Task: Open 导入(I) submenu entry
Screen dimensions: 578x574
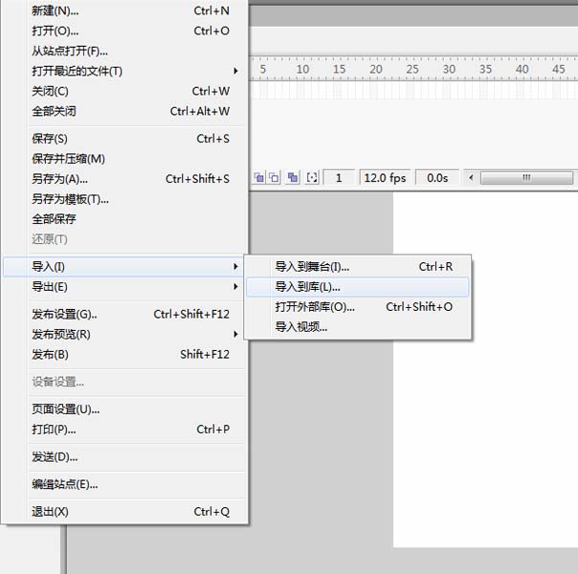Action: (x=123, y=266)
